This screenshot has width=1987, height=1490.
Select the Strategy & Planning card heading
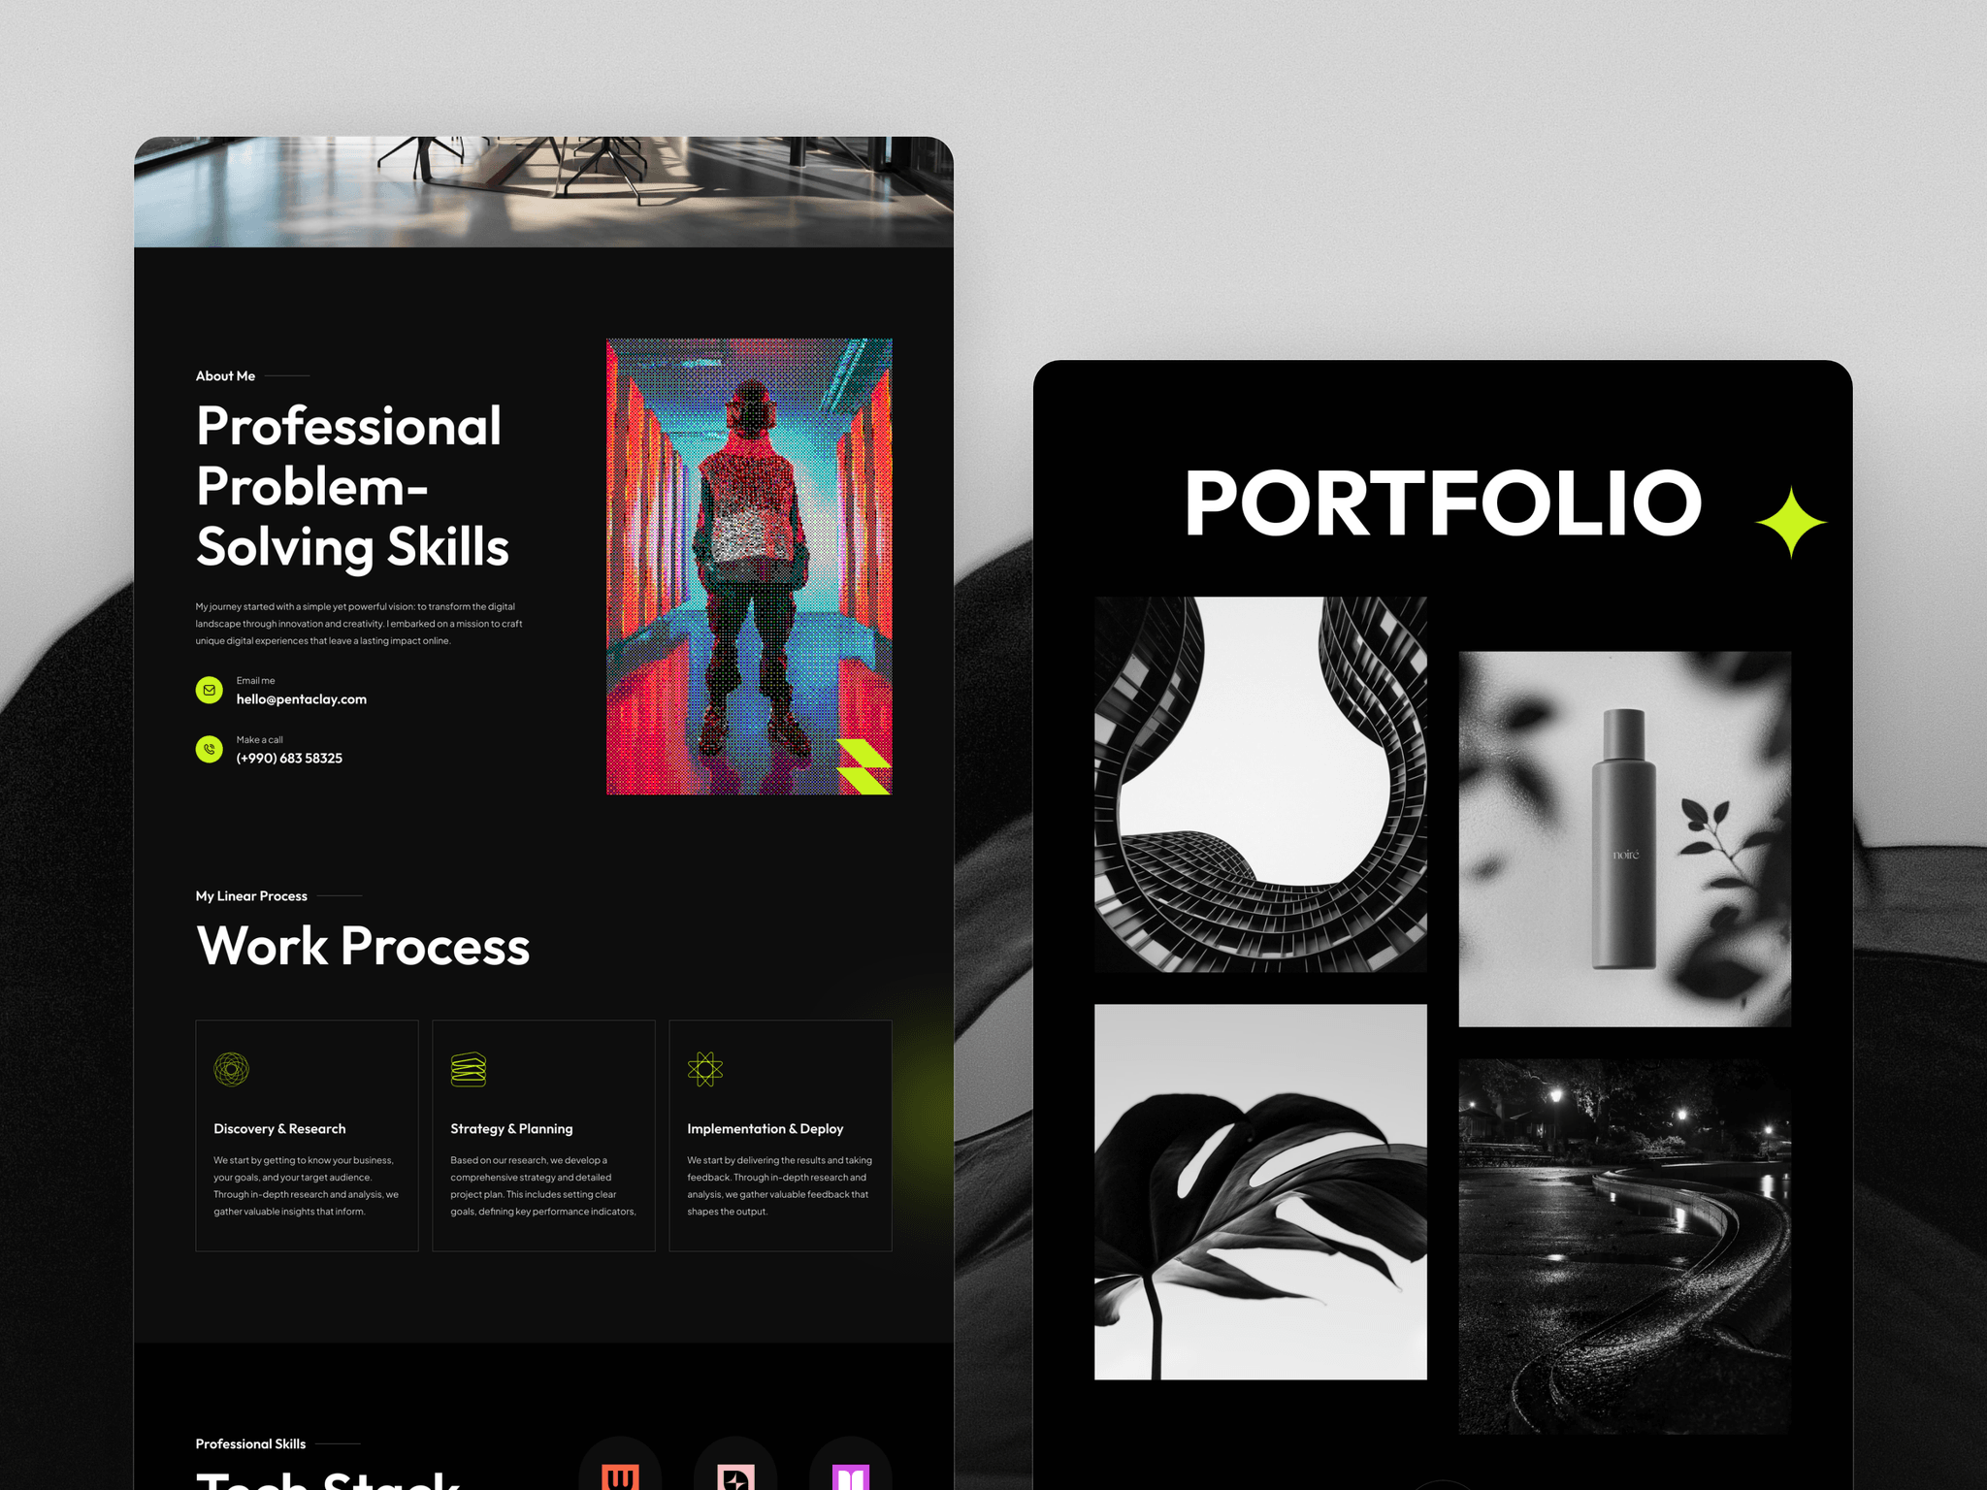click(511, 1129)
